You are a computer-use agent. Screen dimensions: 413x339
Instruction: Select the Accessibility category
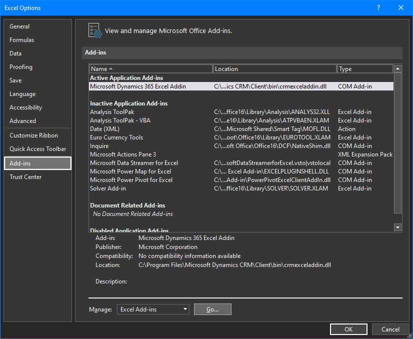point(37,107)
